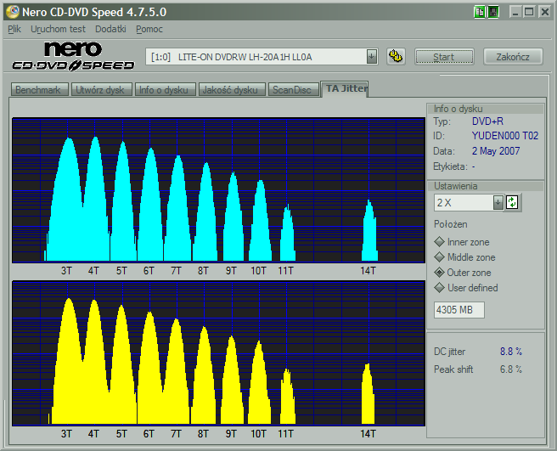The width and height of the screenshot is (557, 451).
Task: Maximize the Nero CD-DVD Speed window
Action: click(529, 12)
